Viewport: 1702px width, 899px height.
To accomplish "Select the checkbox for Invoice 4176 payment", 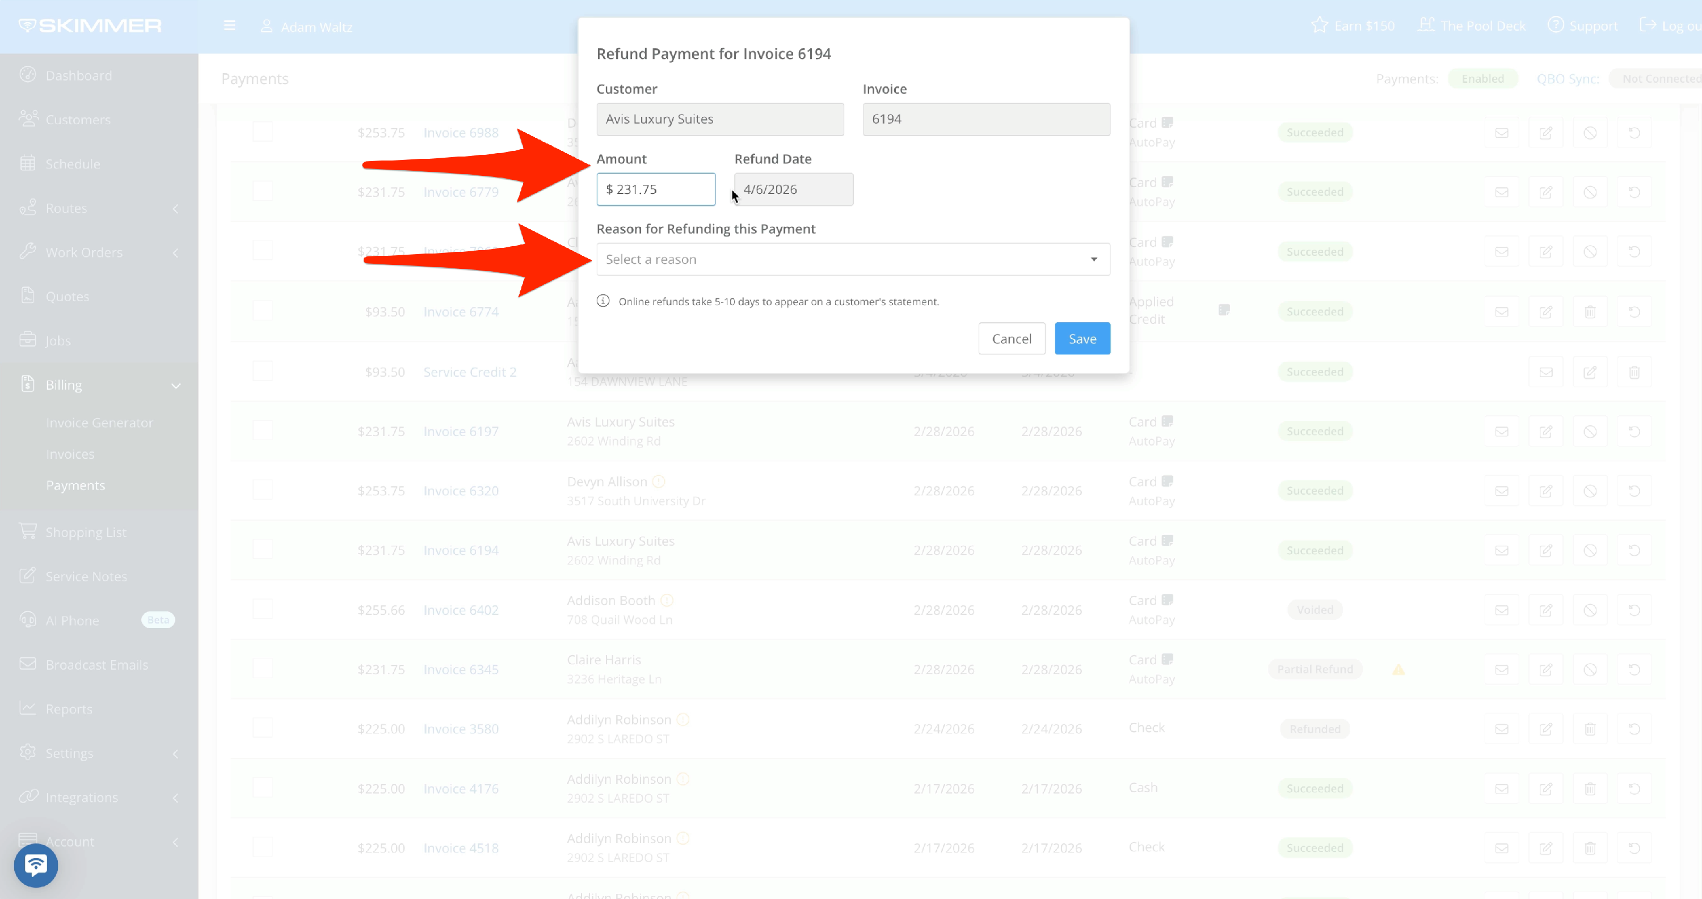I will click(x=262, y=787).
